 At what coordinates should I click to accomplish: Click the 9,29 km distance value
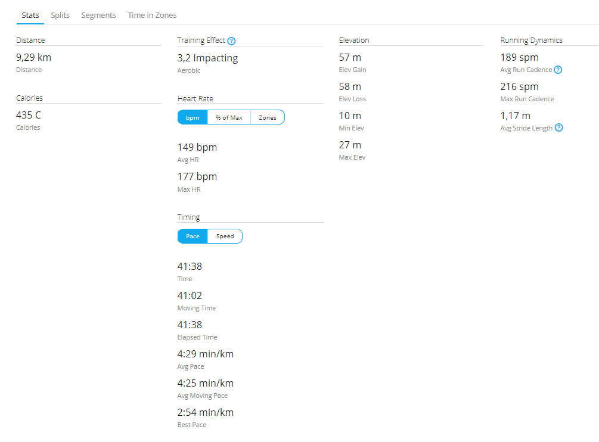point(33,58)
